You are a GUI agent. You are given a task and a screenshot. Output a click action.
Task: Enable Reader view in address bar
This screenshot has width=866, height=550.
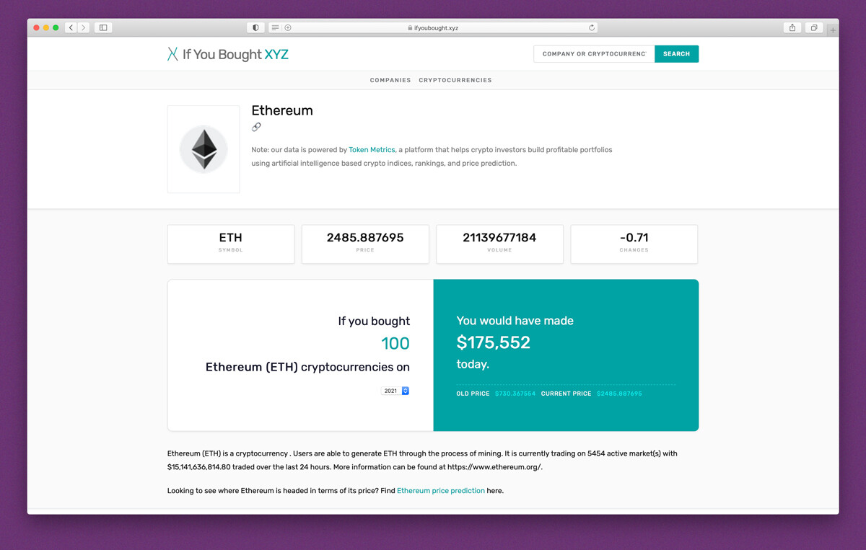point(275,28)
